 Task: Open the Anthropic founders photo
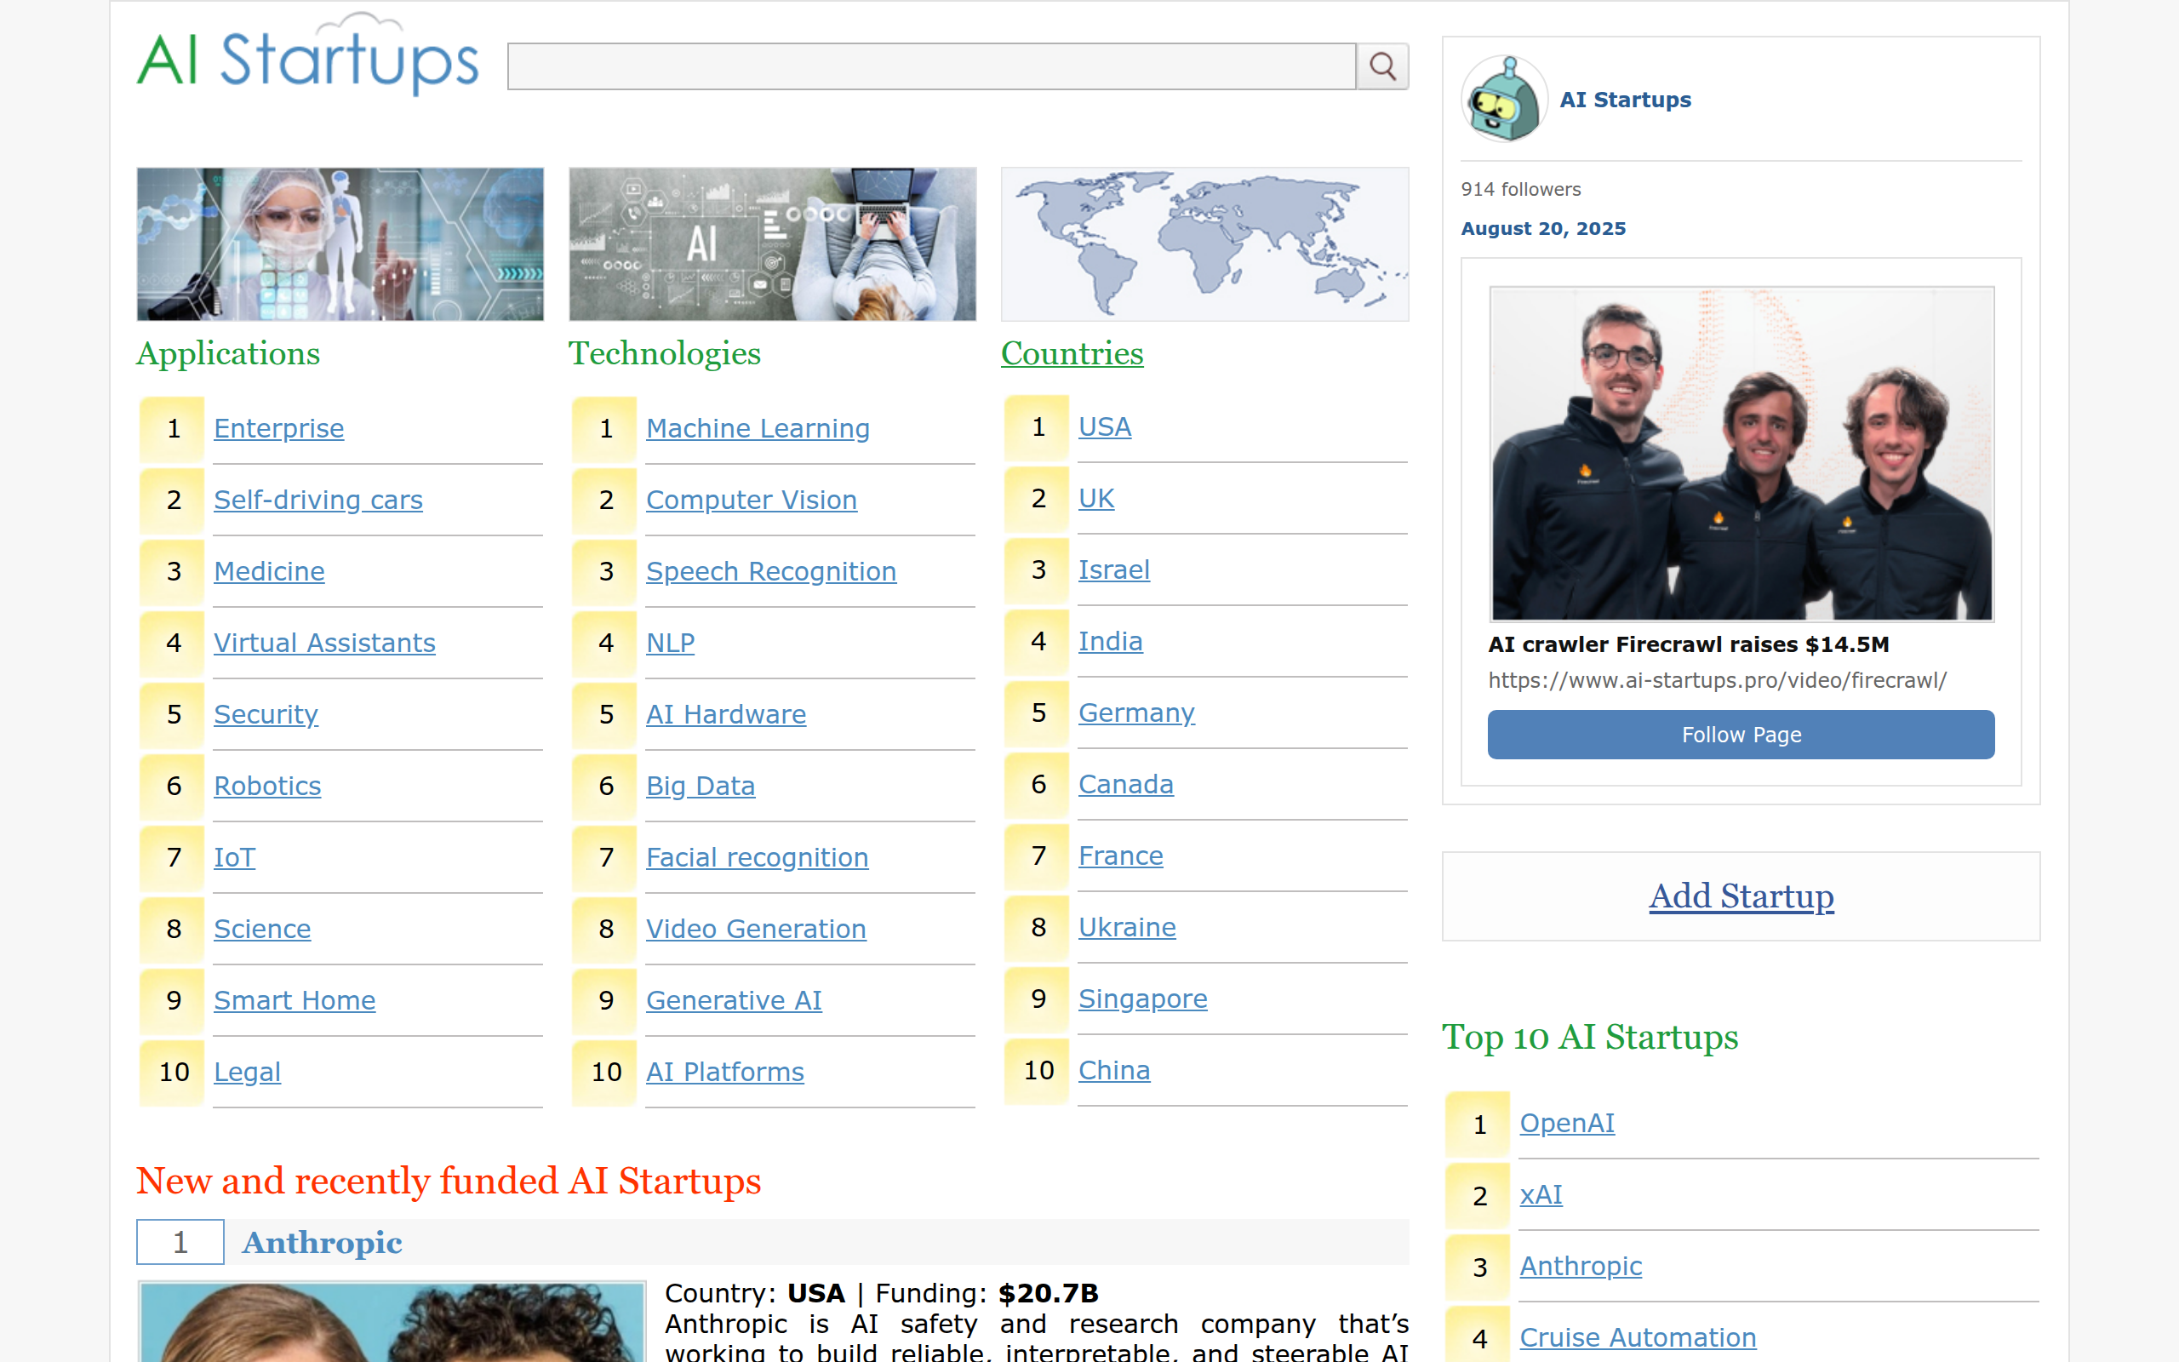(x=392, y=1321)
